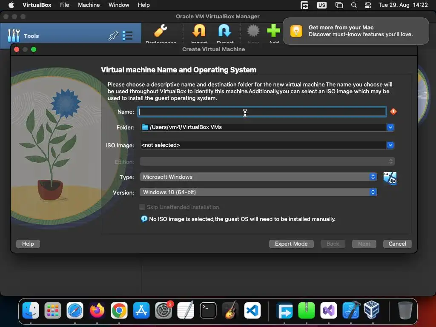436x327 pixels.
Task: Open TextEdit from the dock
Action: [x=186, y=310]
